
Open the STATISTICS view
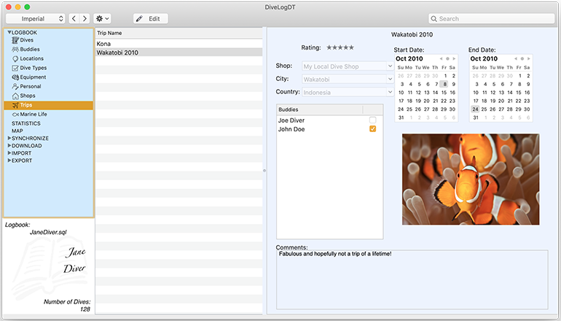[x=25, y=123]
